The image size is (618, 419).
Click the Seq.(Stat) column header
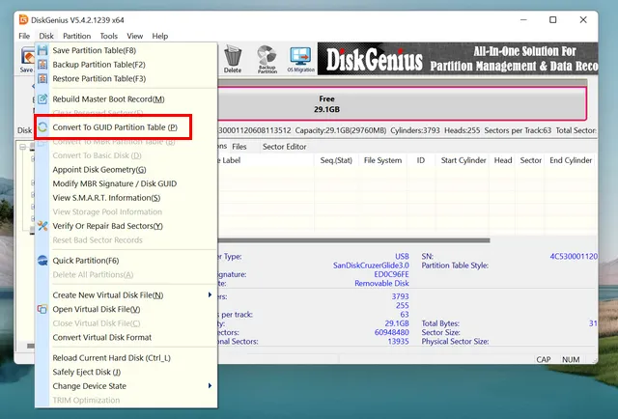pos(336,160)
